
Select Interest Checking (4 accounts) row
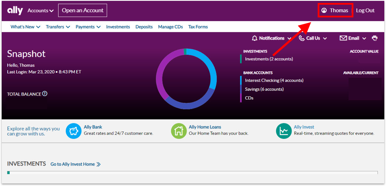coord(274,80)
